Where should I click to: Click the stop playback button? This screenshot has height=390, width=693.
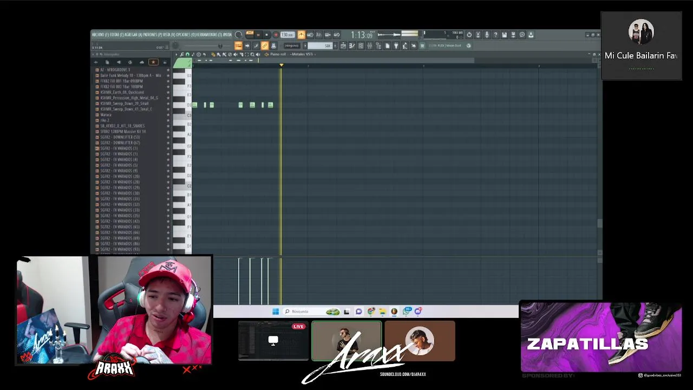pos(266,35)
